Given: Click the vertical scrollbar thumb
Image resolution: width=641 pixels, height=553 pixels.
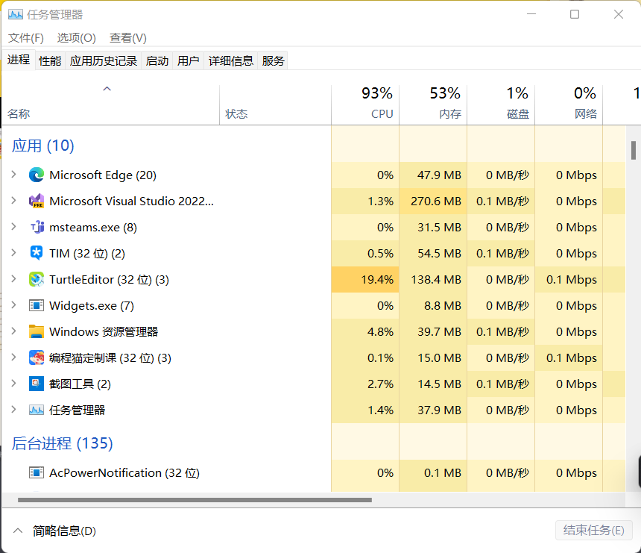Looking at the screenshot, I should coord(634,150).
